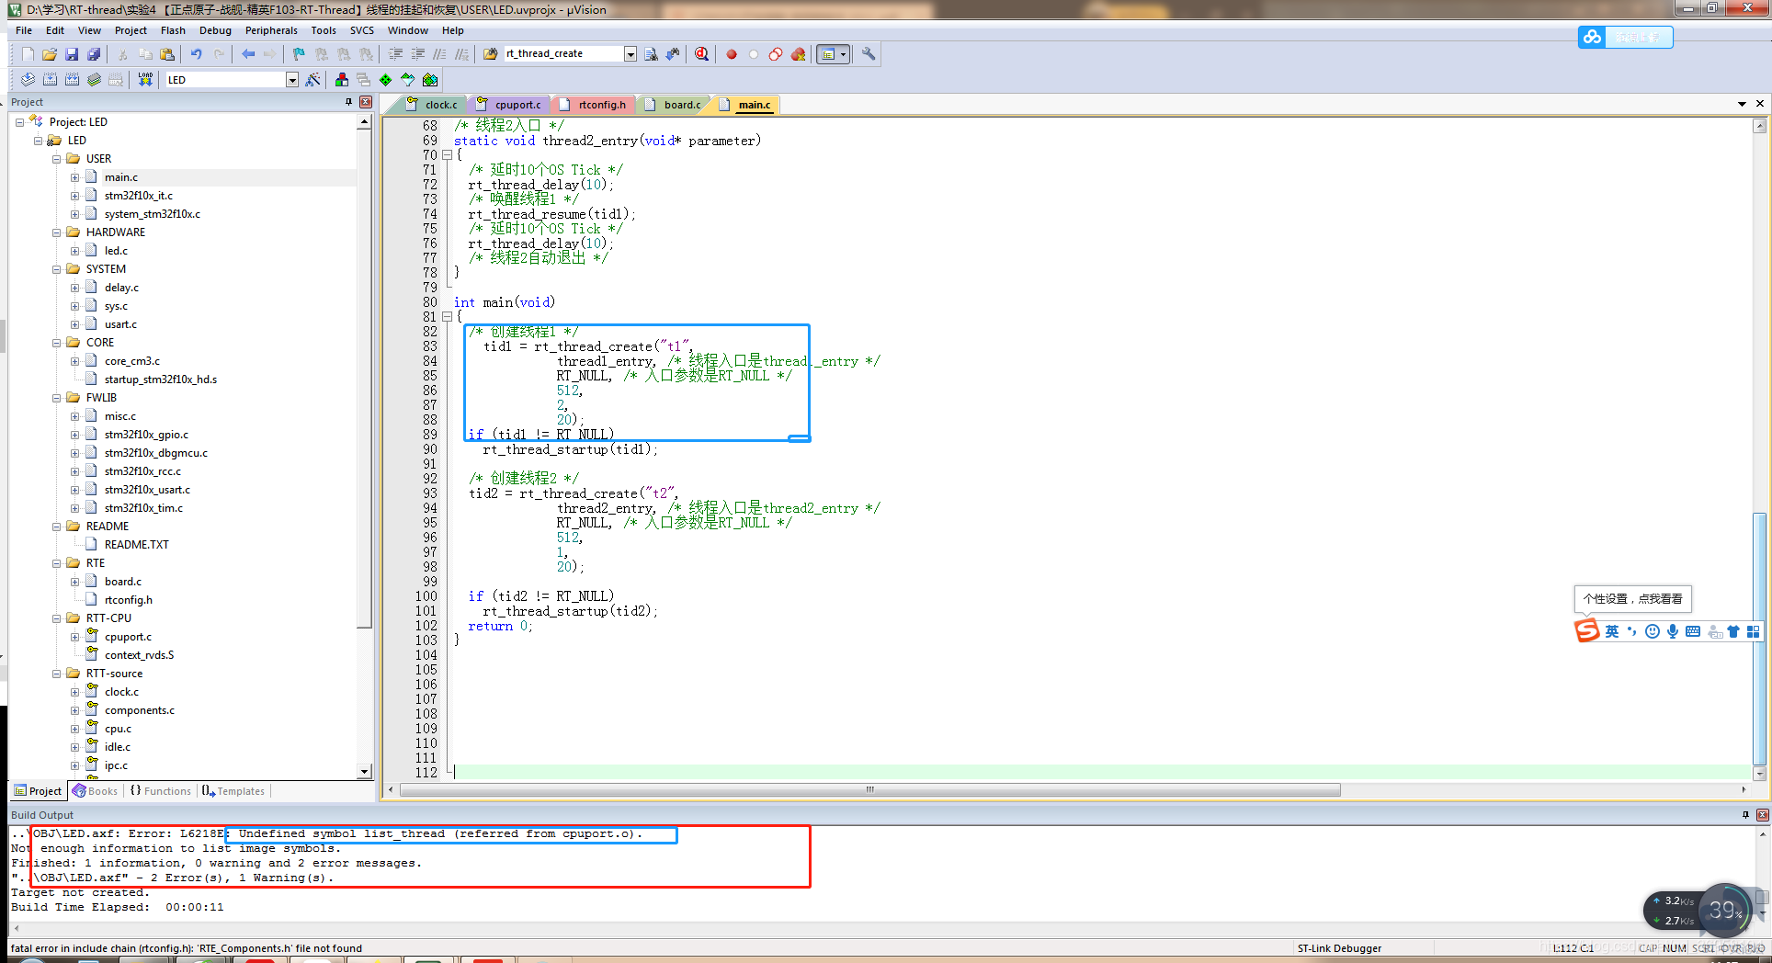Close the Build Output panel

pos(1763,815)
